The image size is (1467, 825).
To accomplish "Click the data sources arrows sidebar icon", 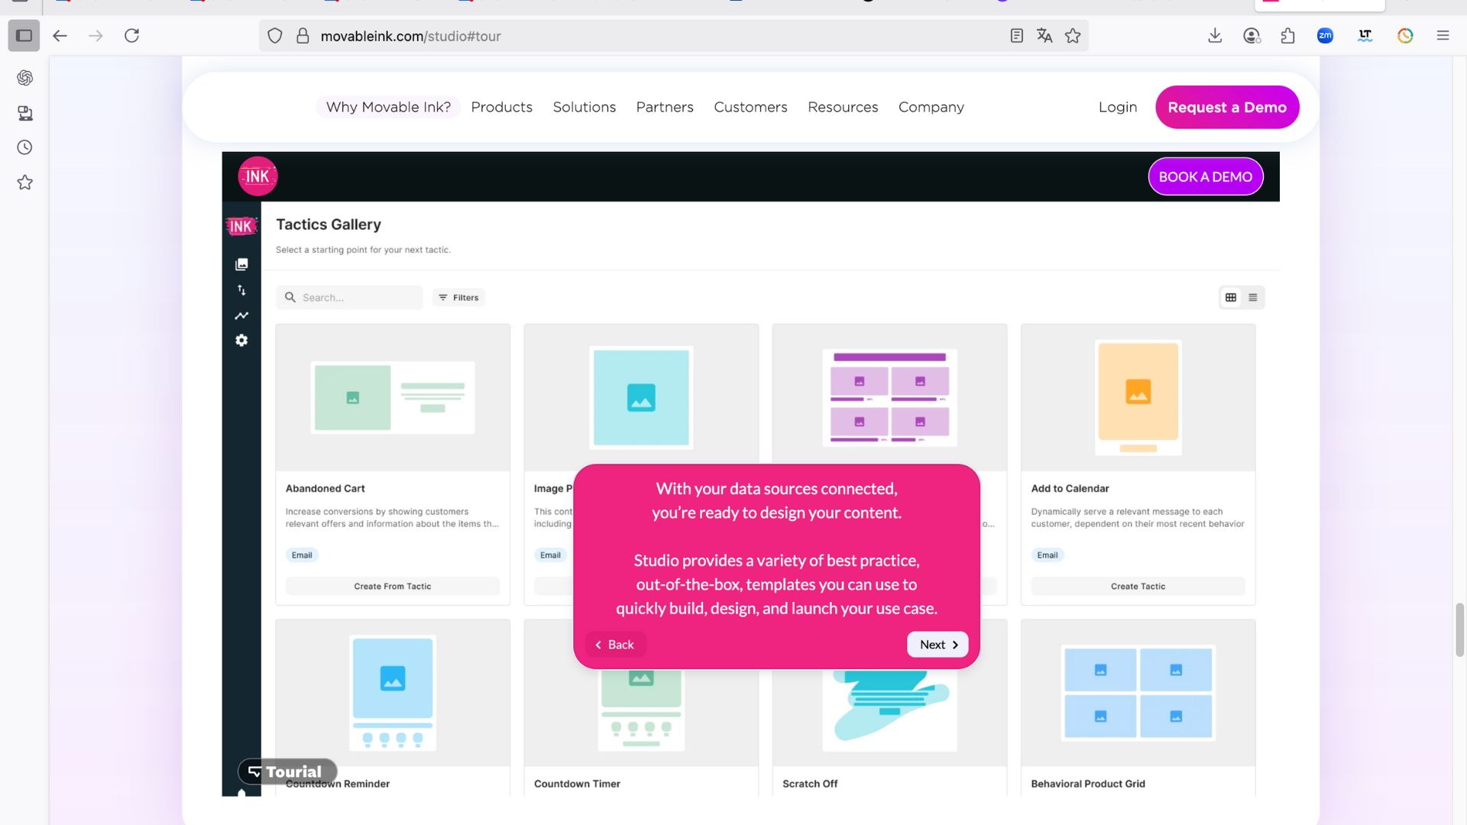I will tap(241, 290).
